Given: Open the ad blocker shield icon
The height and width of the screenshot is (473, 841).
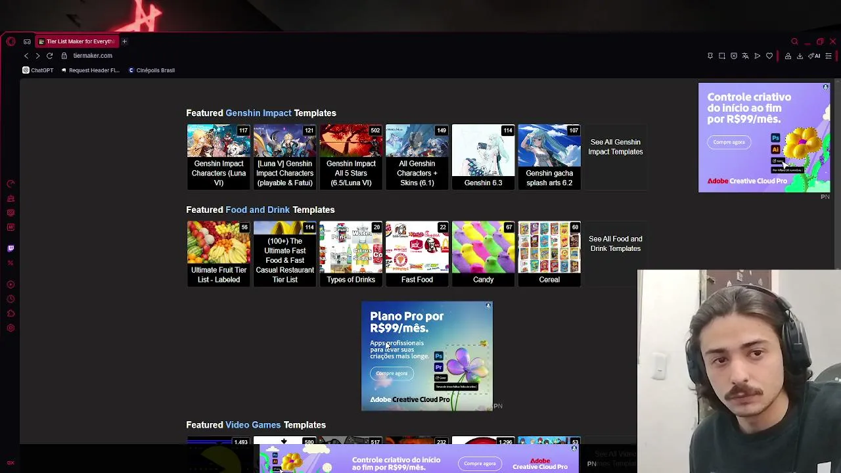Looking at the screenshot, I should (x=734, y=56).
